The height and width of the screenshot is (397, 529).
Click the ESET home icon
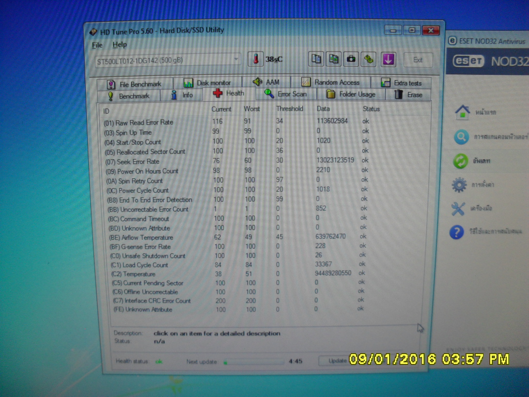(462, 112)
